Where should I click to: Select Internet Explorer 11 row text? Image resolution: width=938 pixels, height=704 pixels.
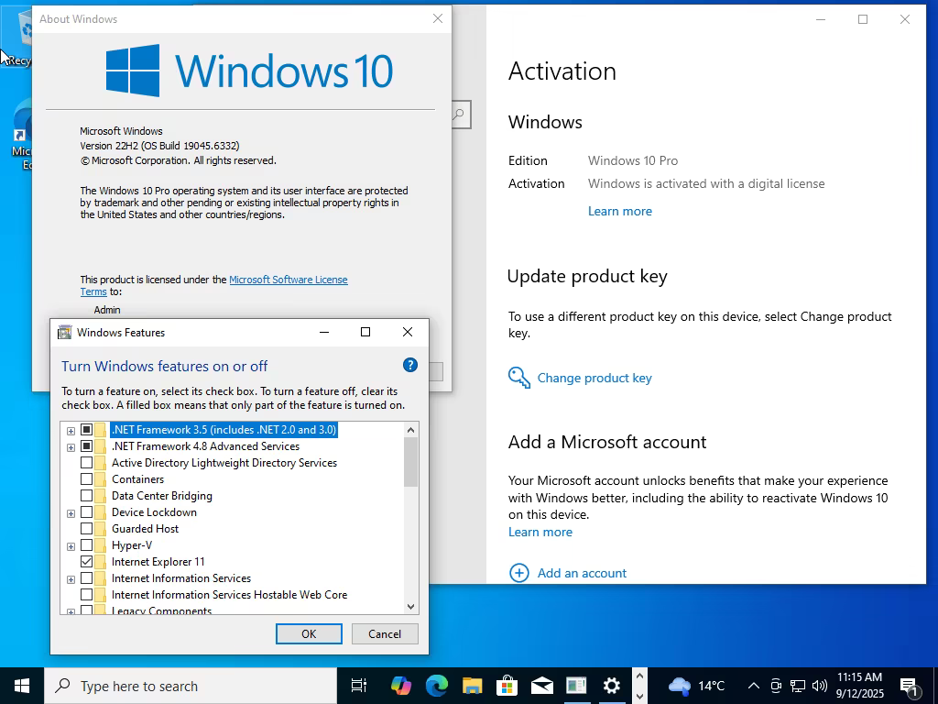158,562
